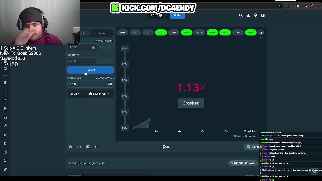The height and width of the screenshot is (181, 322).
Task: Open the gift box sidebar icon
Action: 5,161
